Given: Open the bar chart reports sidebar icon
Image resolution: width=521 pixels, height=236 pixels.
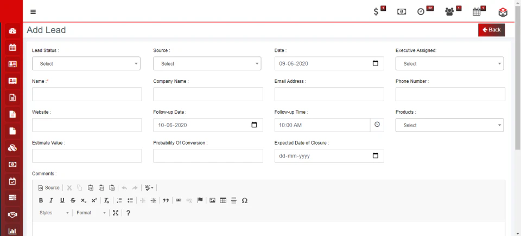Looking at the screenshot, I should (x=12, y=231).
